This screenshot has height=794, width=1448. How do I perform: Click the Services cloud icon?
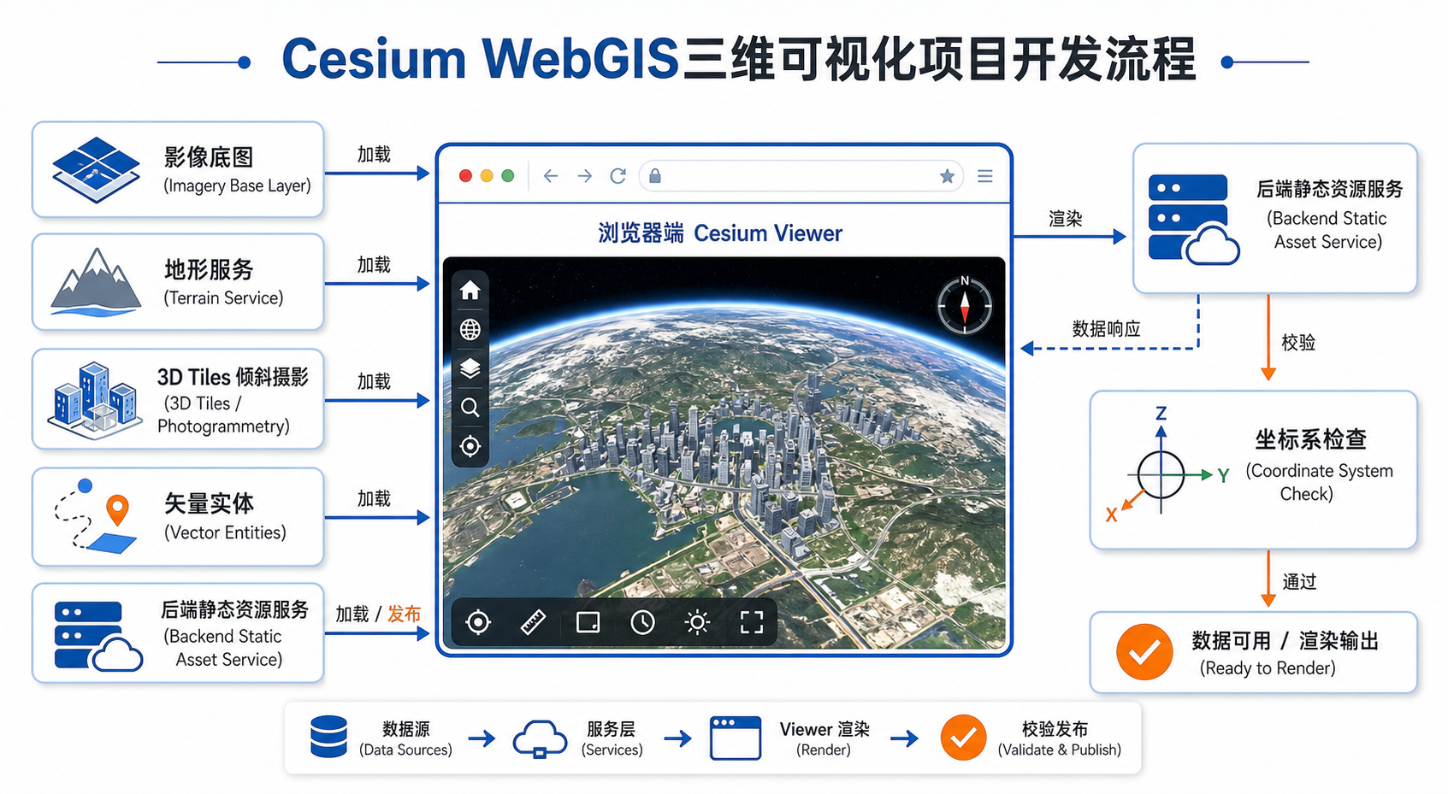(x=540, y=738)
